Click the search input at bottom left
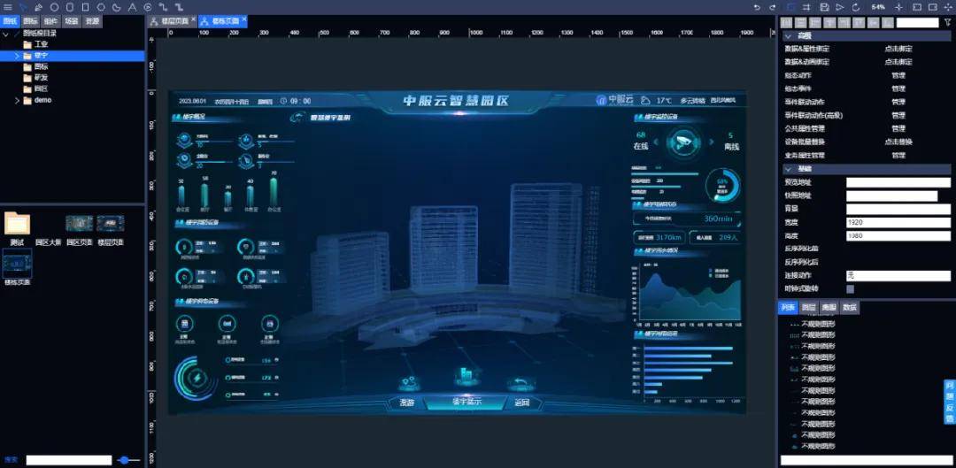 (x=69, y=460)
